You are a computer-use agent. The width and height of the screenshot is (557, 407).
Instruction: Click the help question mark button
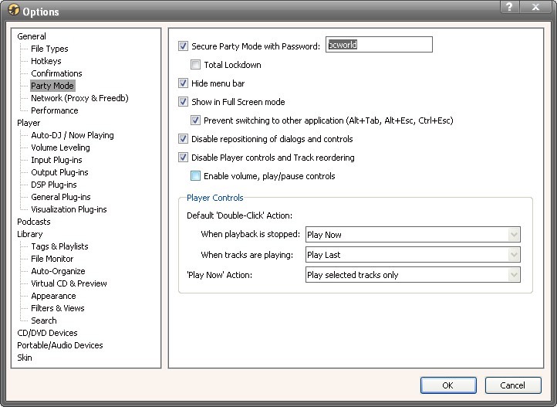click(x=510, y=8)
